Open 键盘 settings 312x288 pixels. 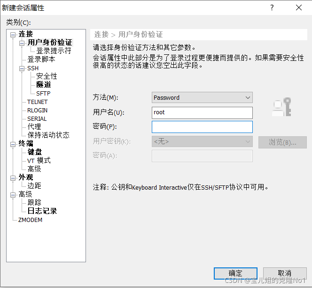tap(35, 152)
